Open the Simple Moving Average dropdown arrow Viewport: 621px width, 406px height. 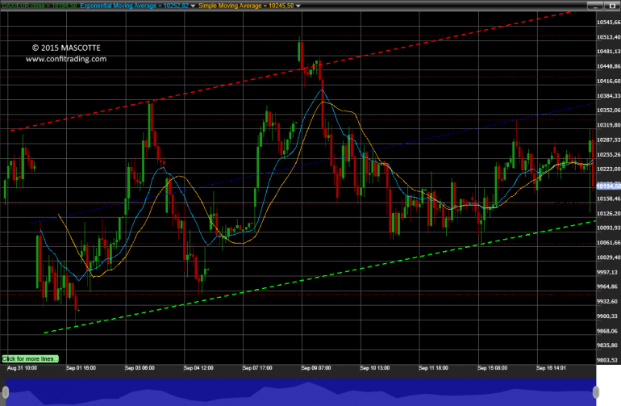coord(298,6)
